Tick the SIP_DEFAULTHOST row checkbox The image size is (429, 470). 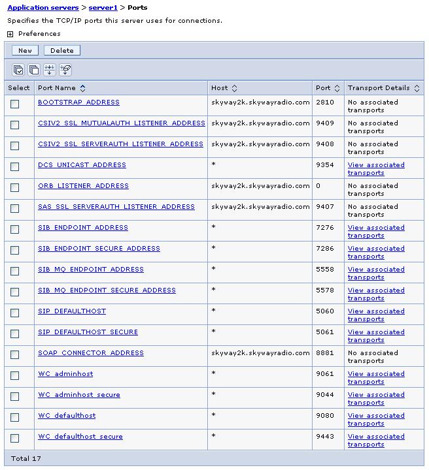(14, 313)
